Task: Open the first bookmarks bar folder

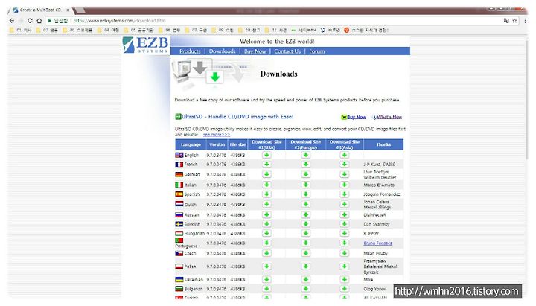Action: coord(21,30)
